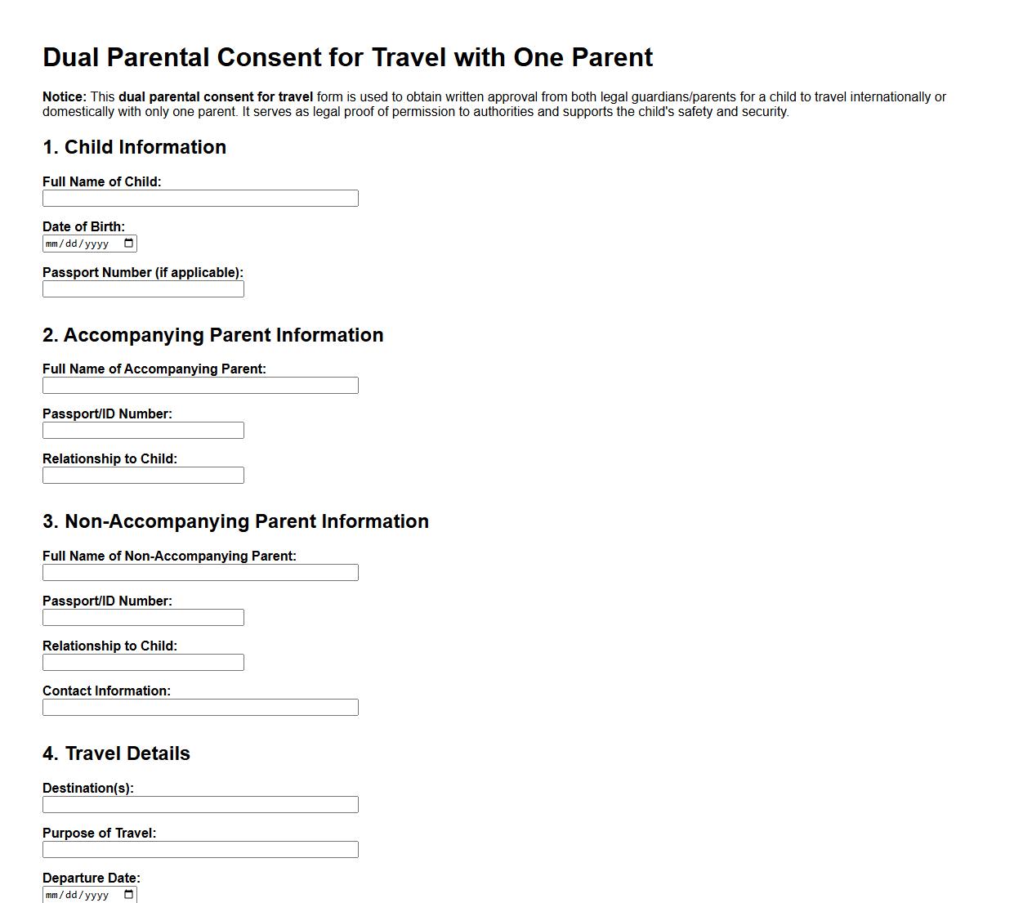Click the Date of Birth month segment
This screenshot has height=903, width=1032.
pyautogui.click(x=53, y=243)
